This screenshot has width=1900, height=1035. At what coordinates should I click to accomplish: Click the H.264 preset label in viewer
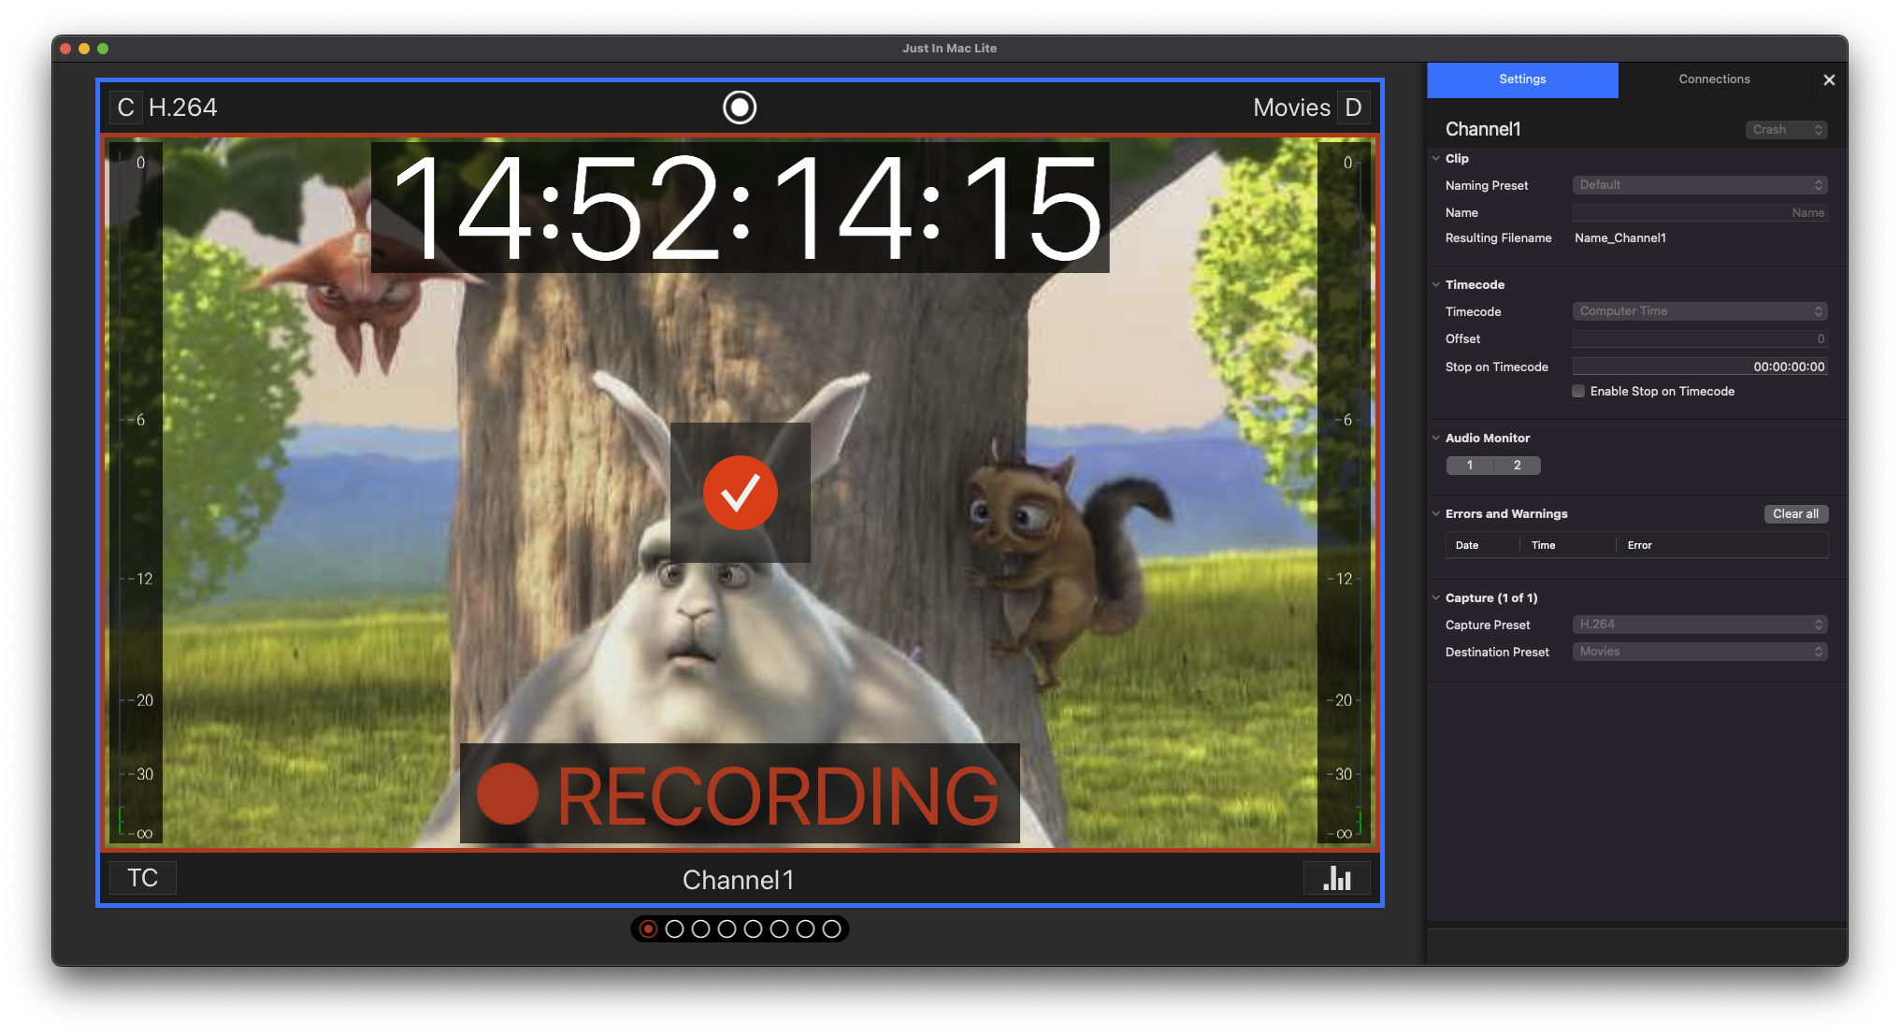tap(183, 108)
